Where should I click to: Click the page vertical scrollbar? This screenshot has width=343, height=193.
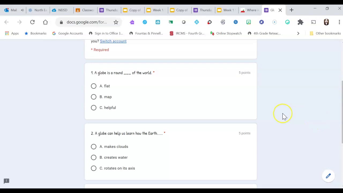(342, 113)
